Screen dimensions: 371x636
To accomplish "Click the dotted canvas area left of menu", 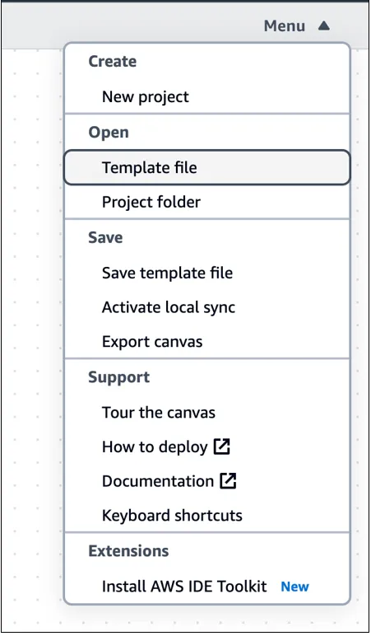I will (32, 325).
